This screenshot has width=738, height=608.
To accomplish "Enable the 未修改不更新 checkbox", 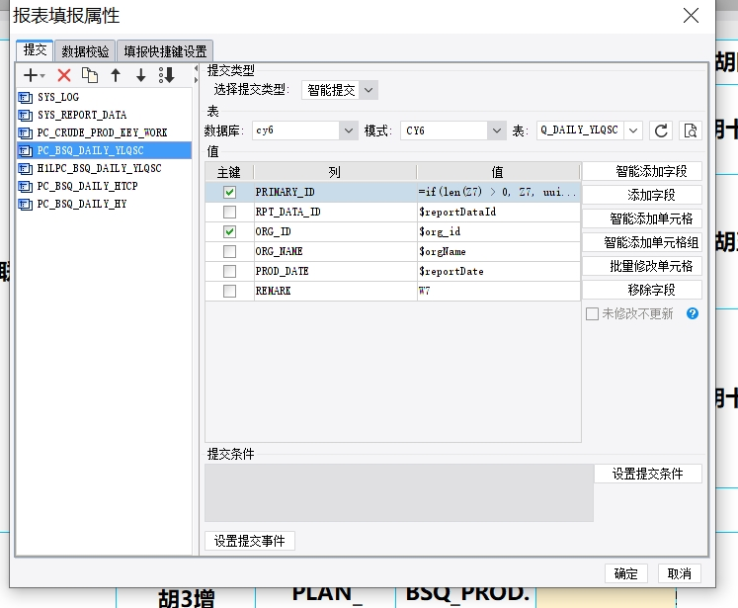I will coord(592,313).
